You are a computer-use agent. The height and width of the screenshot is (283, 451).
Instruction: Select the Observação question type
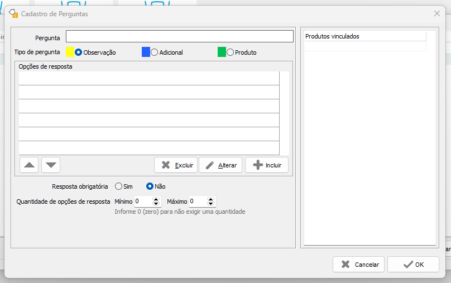(x=79, y=52)
